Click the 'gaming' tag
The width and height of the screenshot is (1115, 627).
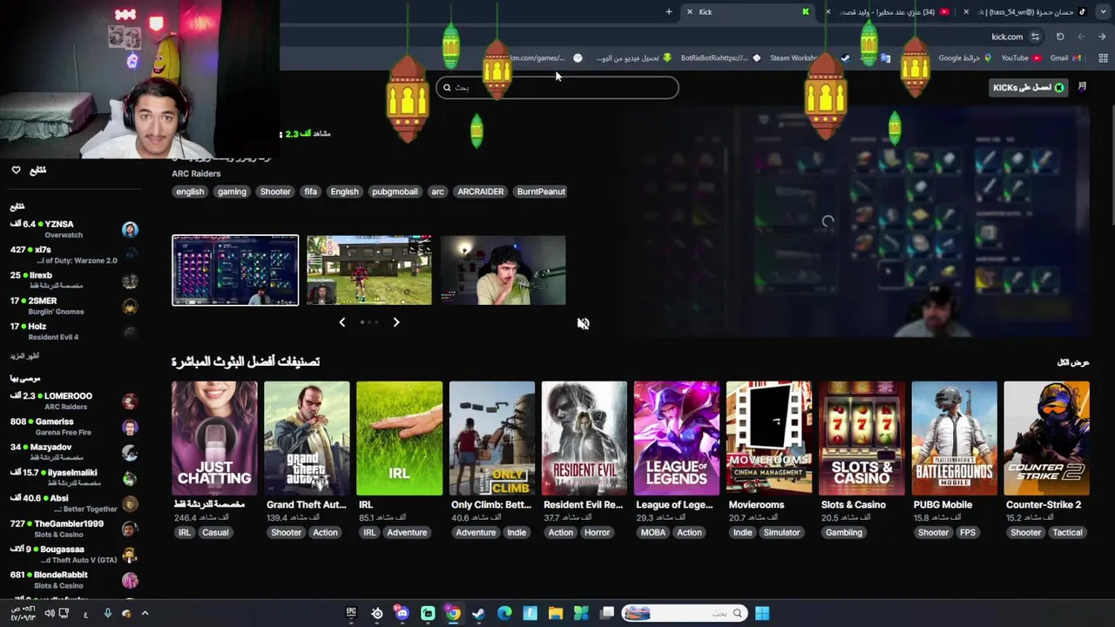click(x=232, y=192)
